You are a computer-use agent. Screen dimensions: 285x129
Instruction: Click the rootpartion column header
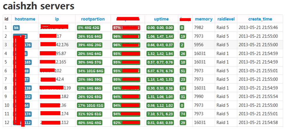pyautogui.click(x=93, y=19)
